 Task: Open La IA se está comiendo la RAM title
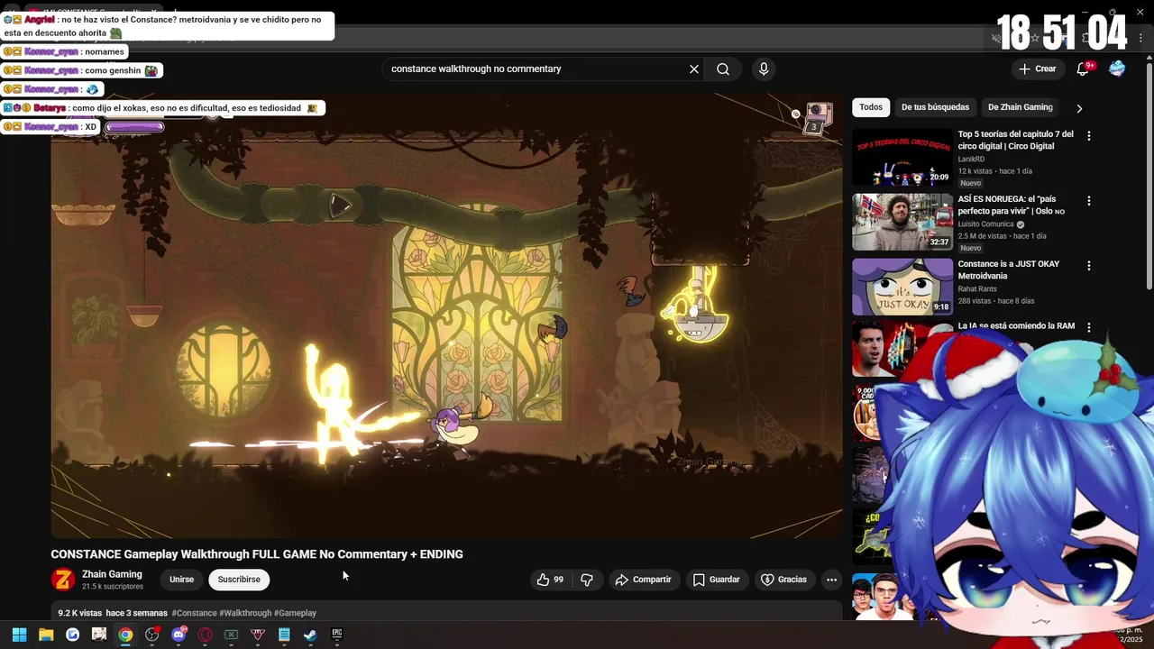(1016, 326)
